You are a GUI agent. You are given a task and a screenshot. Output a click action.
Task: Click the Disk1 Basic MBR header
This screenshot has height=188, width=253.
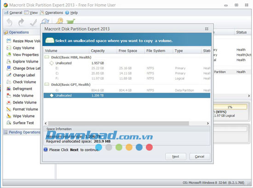point(71,57)
